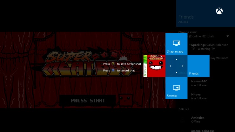Click the OFFLINE section header

click(x=184, y=109)
